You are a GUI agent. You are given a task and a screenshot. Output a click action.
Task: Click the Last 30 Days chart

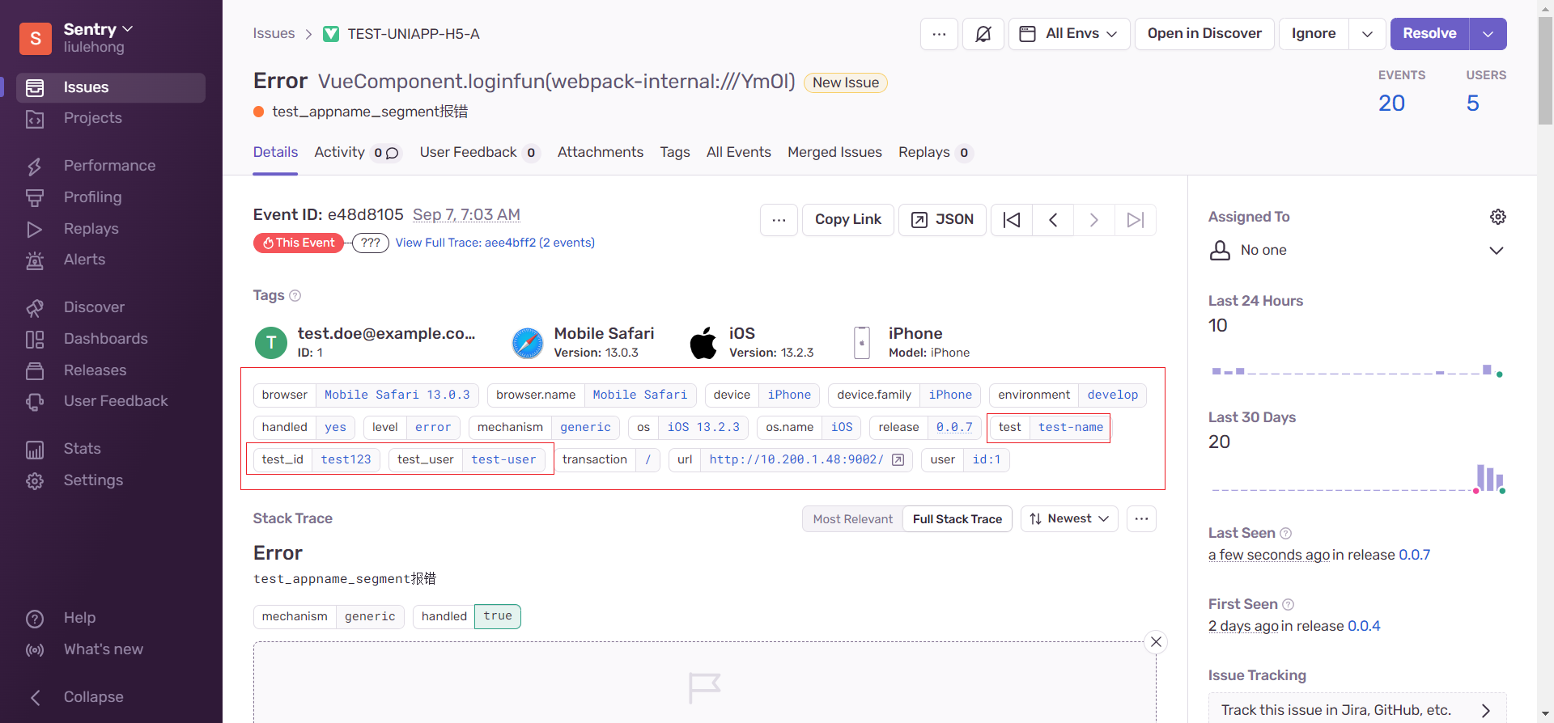coord(1357,477)
